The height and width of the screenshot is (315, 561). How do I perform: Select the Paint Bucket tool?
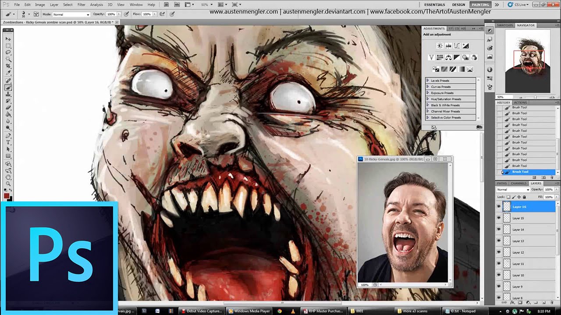(8, 114)
